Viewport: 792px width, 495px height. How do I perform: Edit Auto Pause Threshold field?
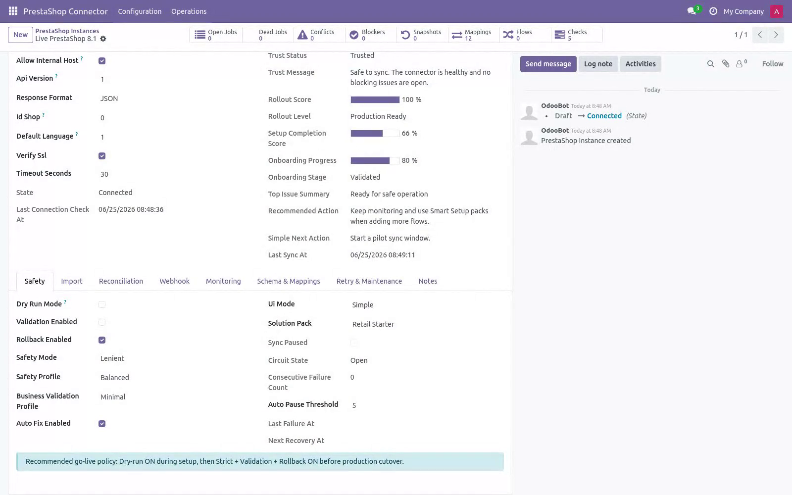[x=427, y=405]
